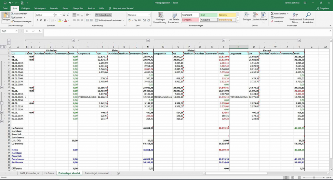Open the print preview quick access icon

coord(22,3)
